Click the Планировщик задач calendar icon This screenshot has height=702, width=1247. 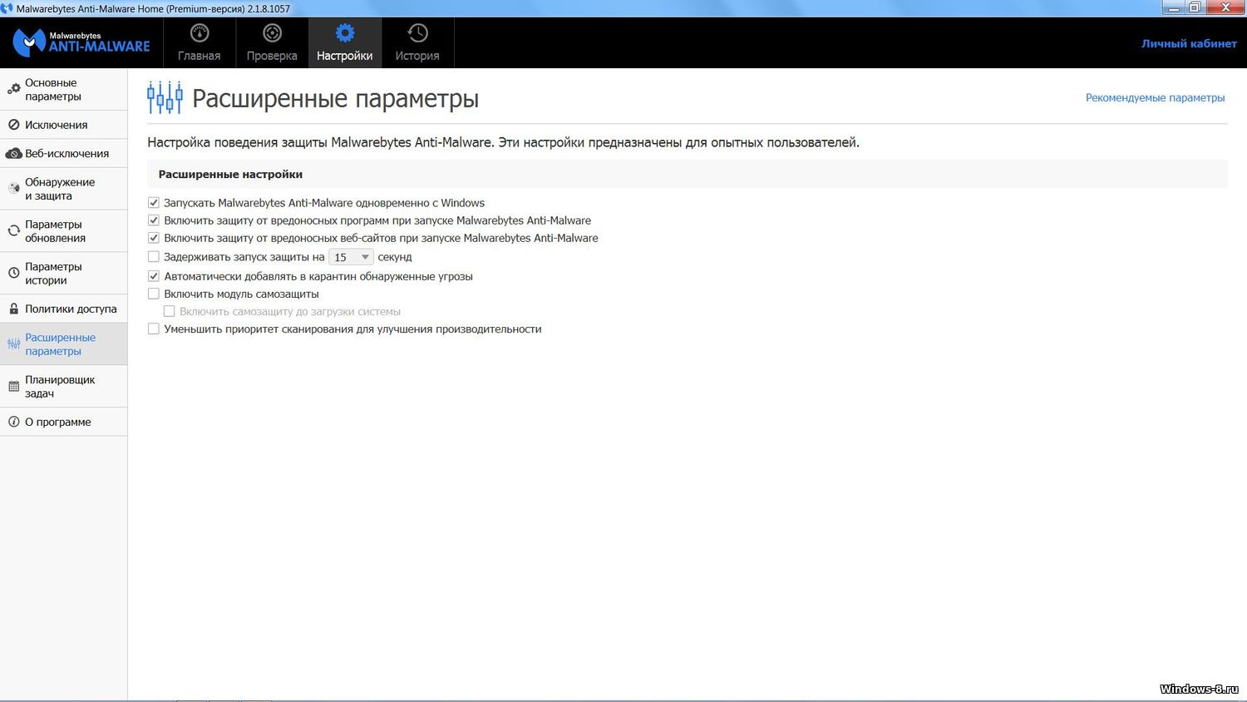click(13, 386)
